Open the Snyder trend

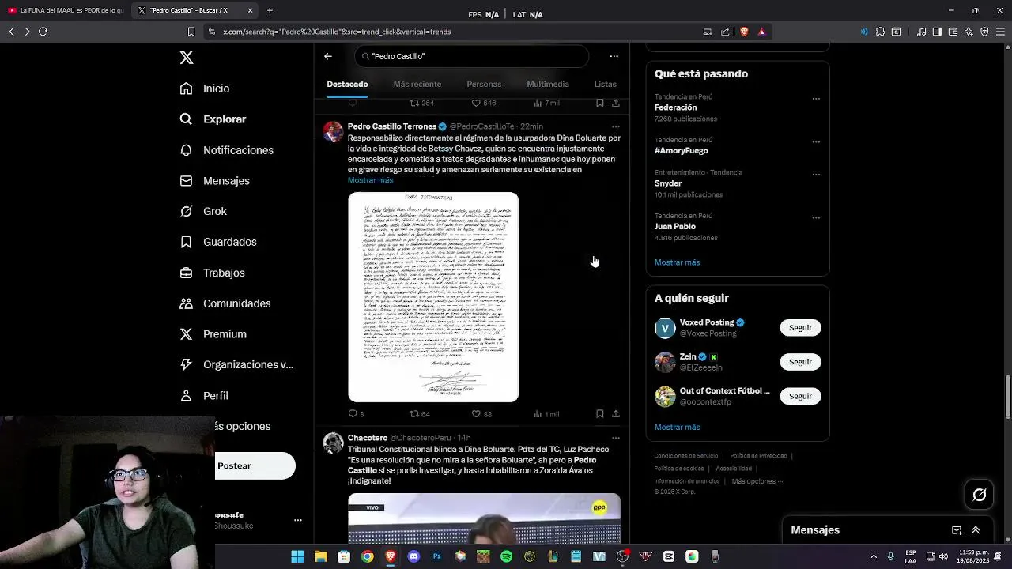667,183
